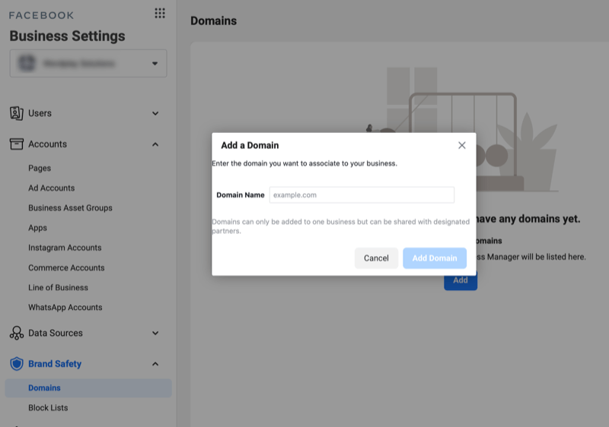The width and height of the screenshot is (609, 427).
Task: Click the Data Sources label
Action: coord(56,333)
